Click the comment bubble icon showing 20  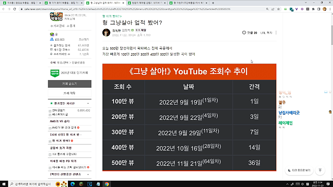249,32
